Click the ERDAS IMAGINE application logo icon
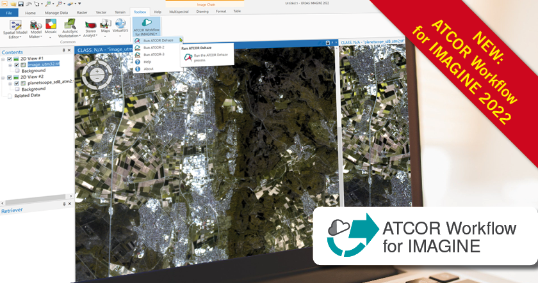 [4, 3]
